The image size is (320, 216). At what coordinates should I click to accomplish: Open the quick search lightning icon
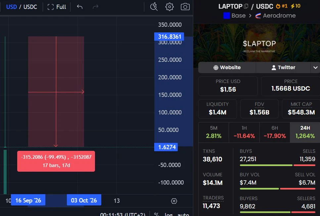click(x=154, y=7)
